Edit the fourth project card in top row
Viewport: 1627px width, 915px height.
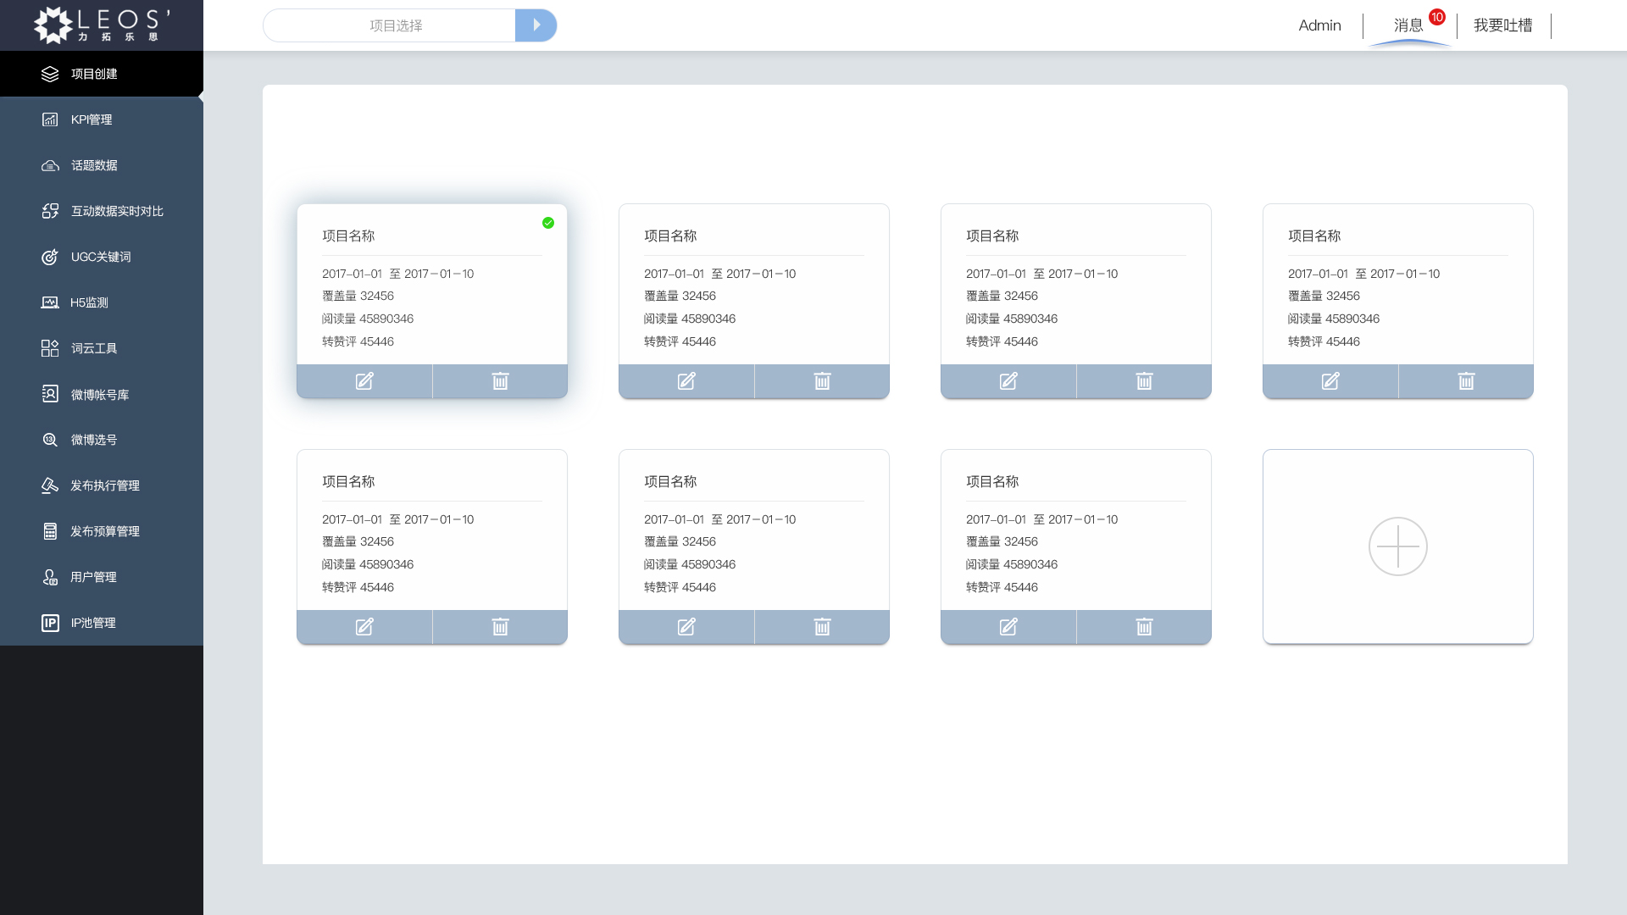[1330, 381]
